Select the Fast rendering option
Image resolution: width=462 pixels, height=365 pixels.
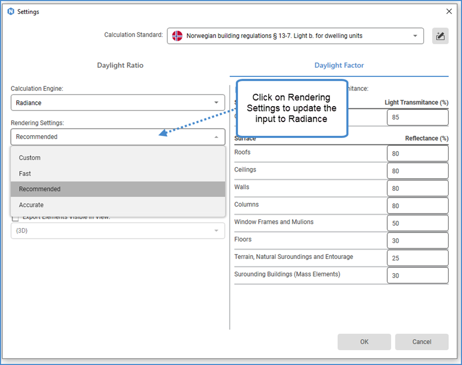click(x=118, y=174)
